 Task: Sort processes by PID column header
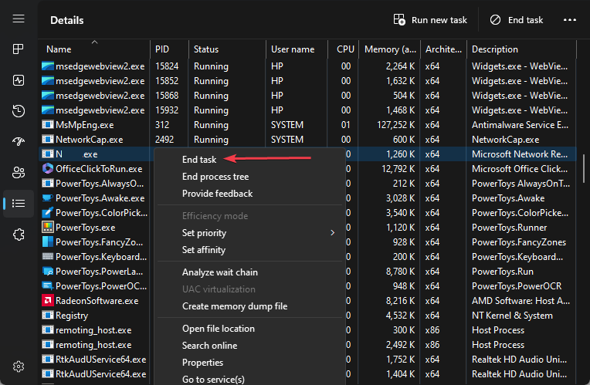pyautogui.click(x=162, y=49)
